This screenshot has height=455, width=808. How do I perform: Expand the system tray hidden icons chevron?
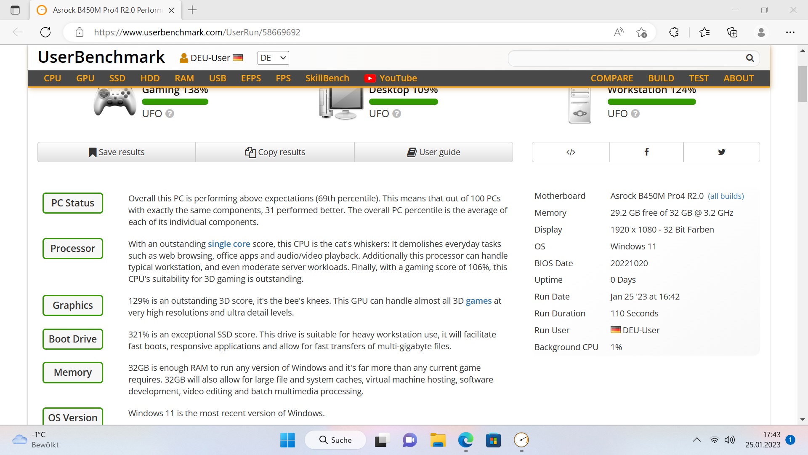tap(697, 440)
